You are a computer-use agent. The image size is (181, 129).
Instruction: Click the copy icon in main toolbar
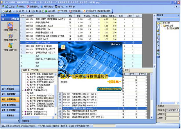tap(20, 11)
